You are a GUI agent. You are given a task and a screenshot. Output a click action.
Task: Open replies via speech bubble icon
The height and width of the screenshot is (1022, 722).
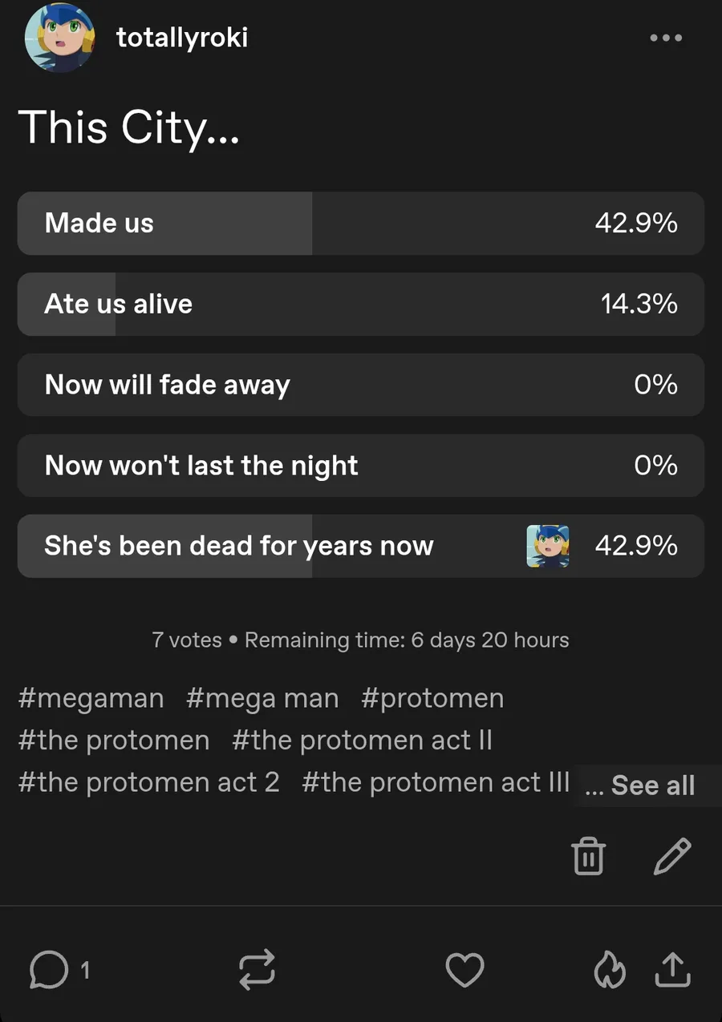tap(49, 971)
